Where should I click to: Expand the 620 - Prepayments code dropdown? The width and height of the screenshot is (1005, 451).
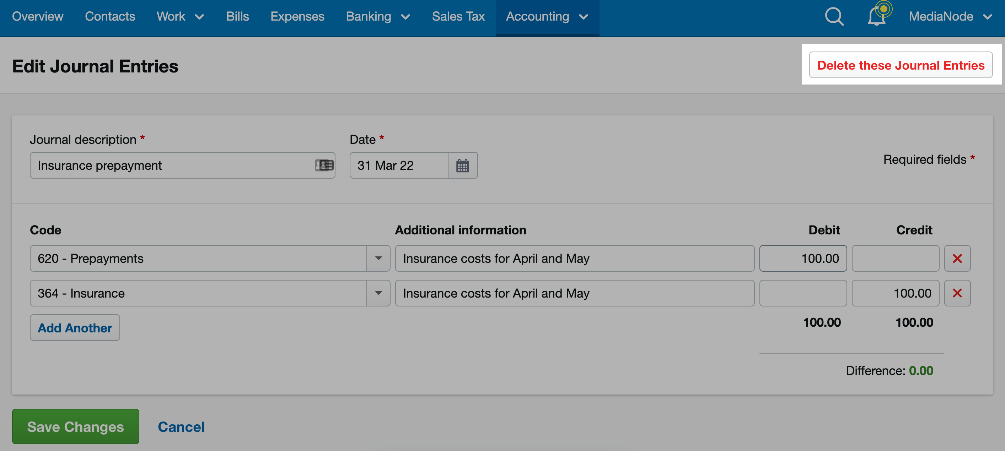click(x=378, y=259)
